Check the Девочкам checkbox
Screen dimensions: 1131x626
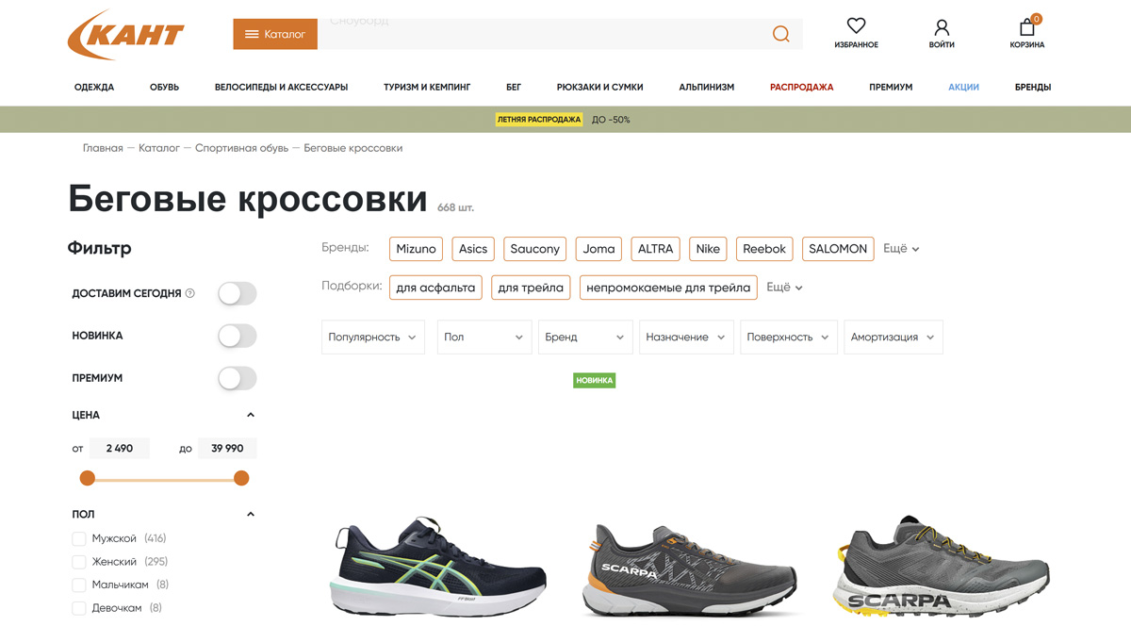[x=79, y=608]
